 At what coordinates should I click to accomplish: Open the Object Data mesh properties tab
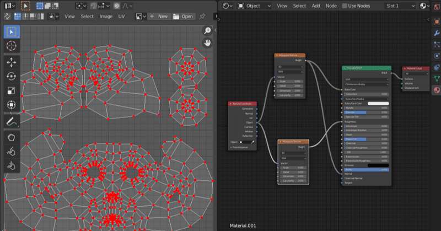coord(437,79)
